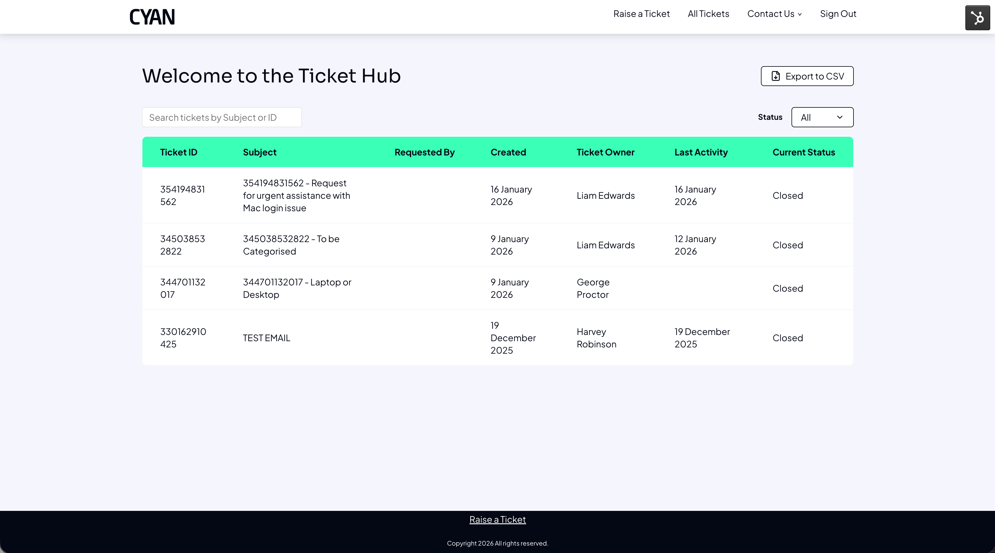Open ticket 344701132017 Laptop or Desktop
This screenshot has height=553, width=995.
[297, 288]
